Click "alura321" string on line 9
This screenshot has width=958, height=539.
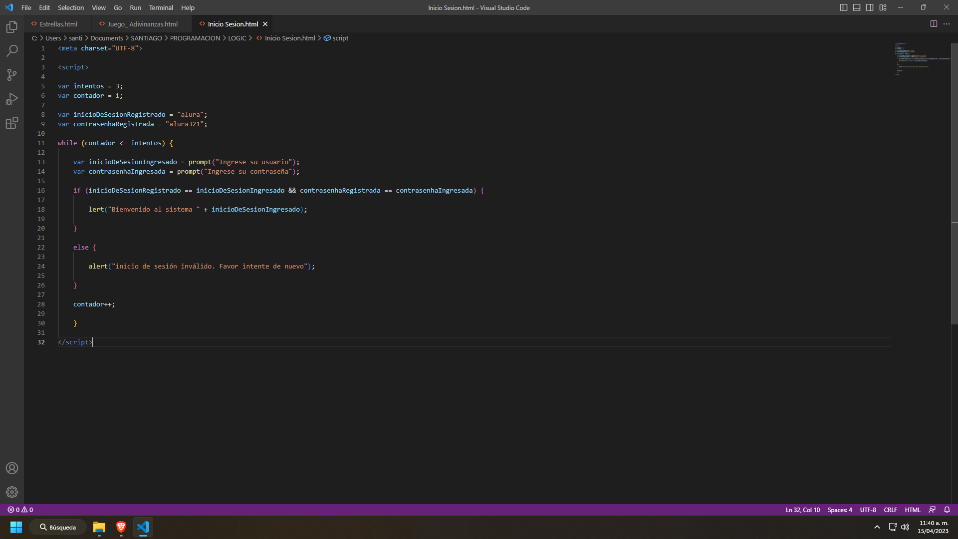pos(185,124)
